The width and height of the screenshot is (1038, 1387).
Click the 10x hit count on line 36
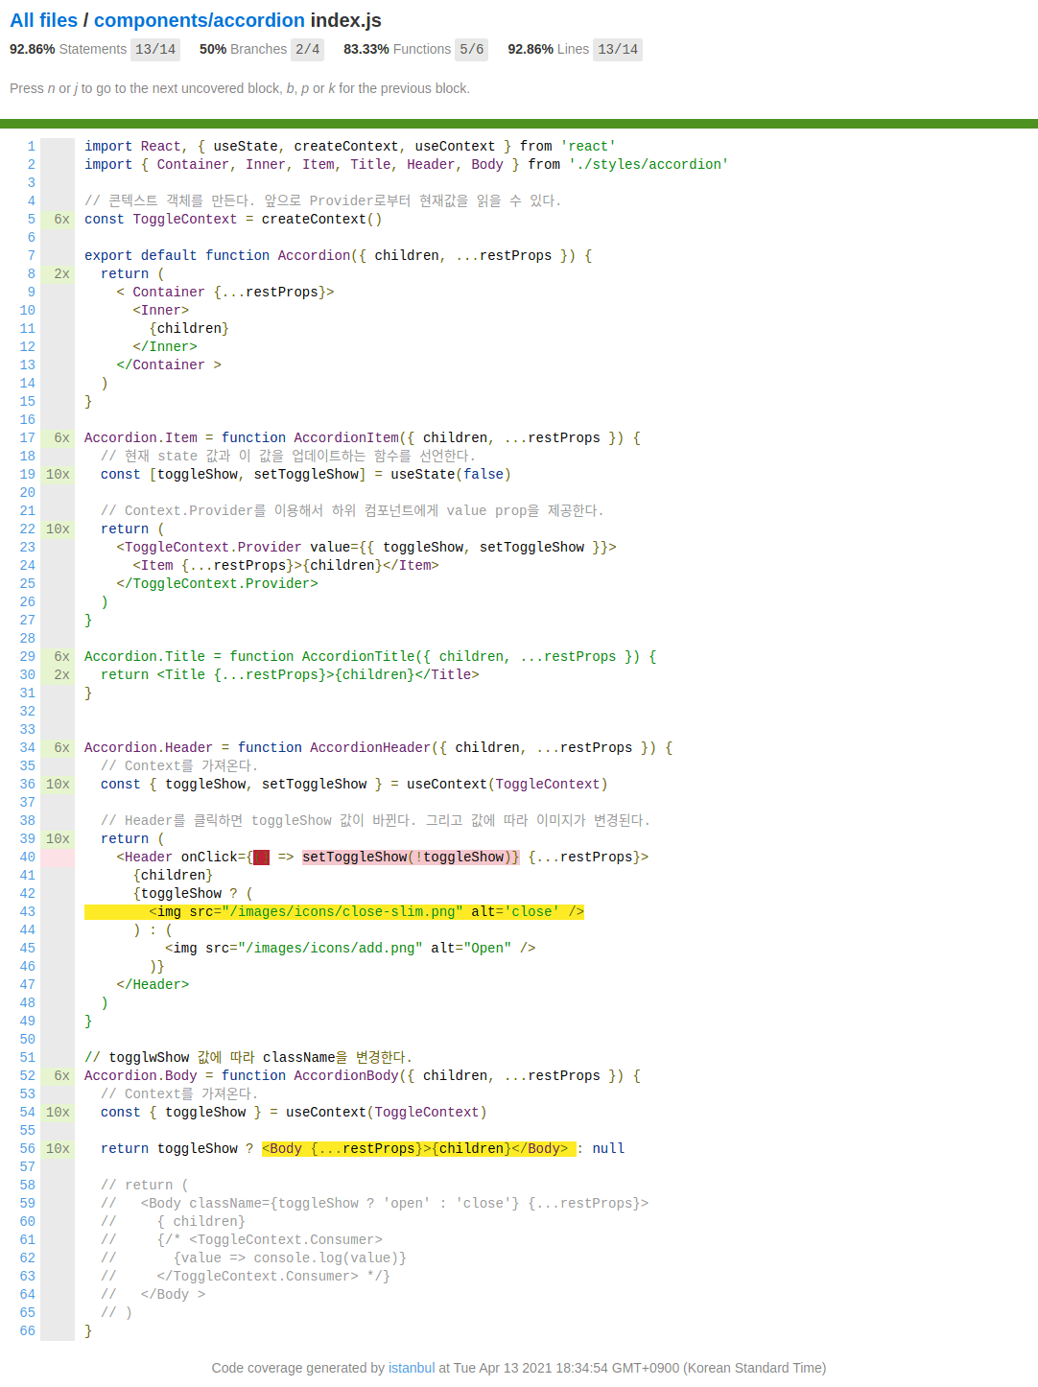[58, 785]
